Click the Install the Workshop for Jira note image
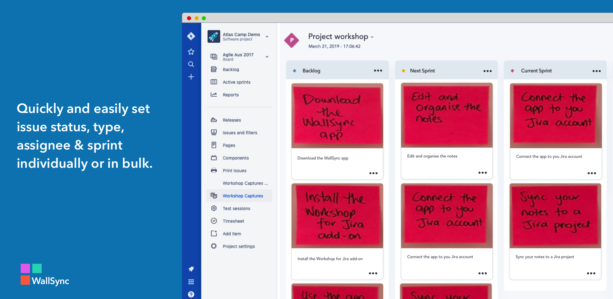The image size is (613, 299). pyautogui.click(x=337, y=216)
